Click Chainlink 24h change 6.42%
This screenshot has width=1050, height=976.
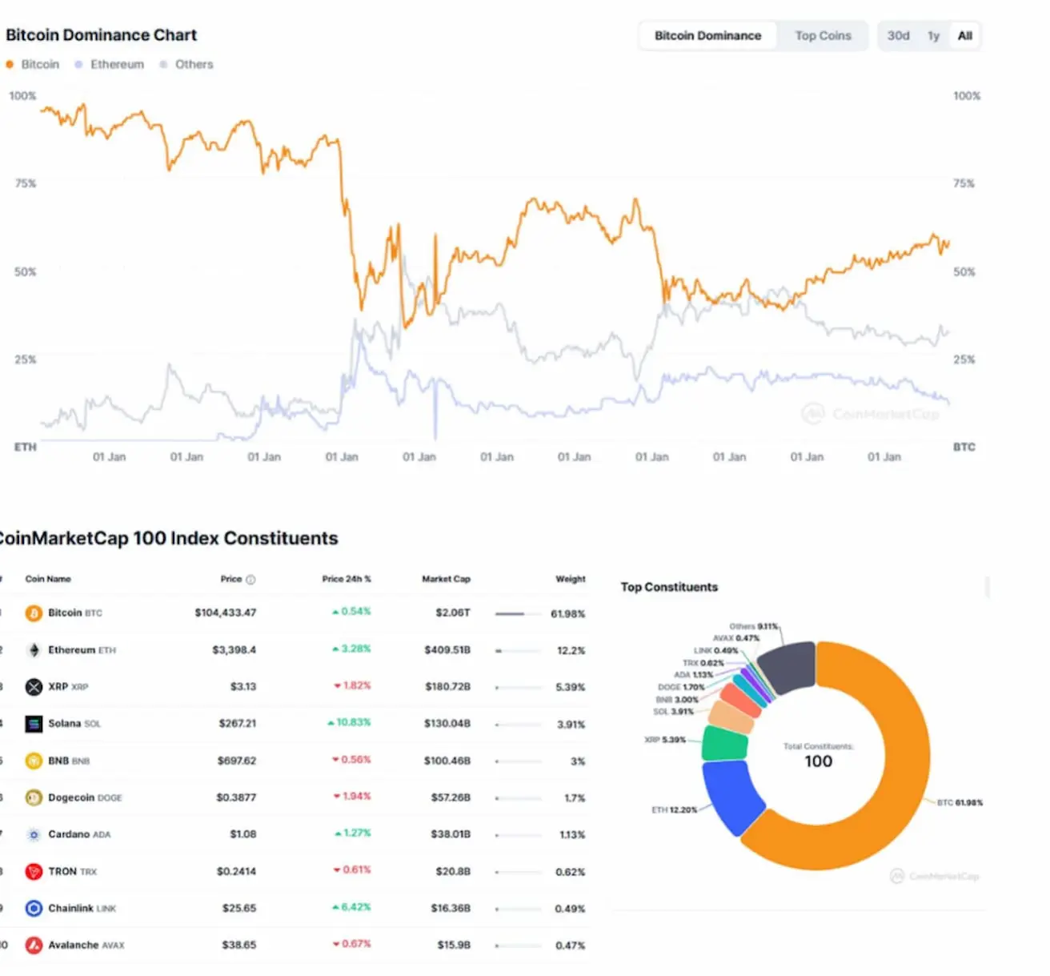tap(351, 907)
